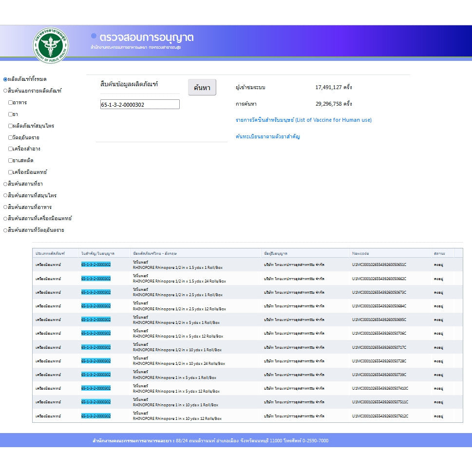
Task: Check the อาหาร checkbox
Action: [x=10, y=102]
